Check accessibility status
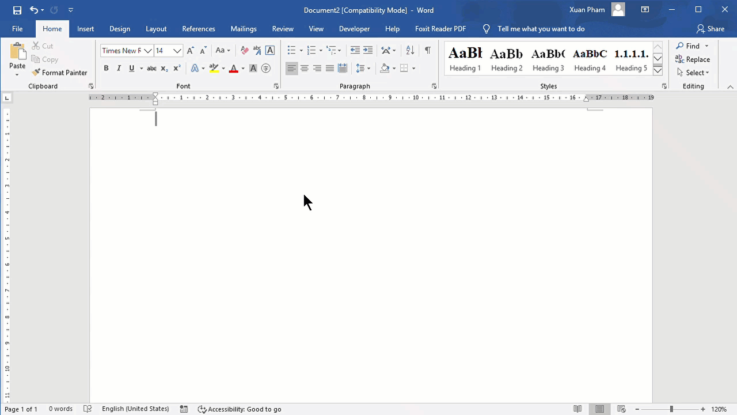 tap(240, 409)
